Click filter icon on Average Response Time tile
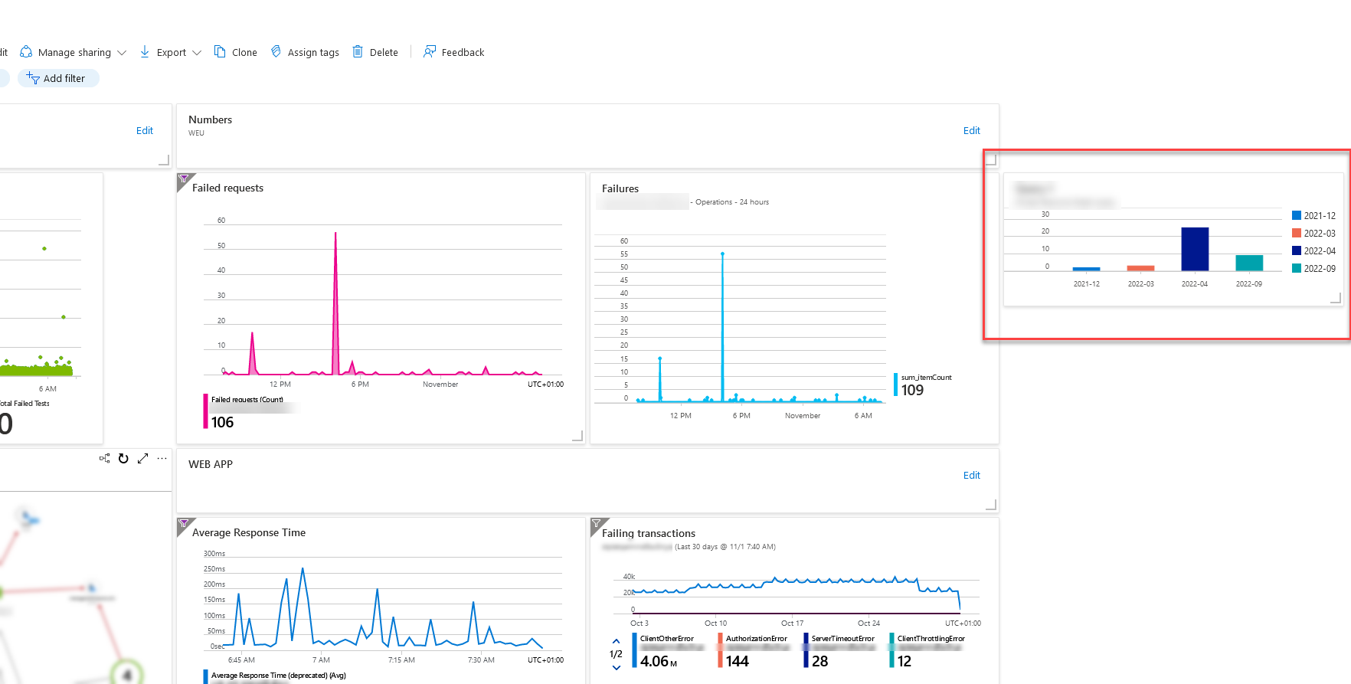The width and height of the screenshot is (1351, 684). click(184, 524)
